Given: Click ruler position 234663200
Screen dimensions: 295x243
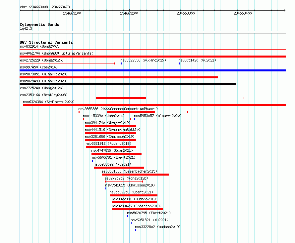Looking at the screenshot, I should [129, 13].
